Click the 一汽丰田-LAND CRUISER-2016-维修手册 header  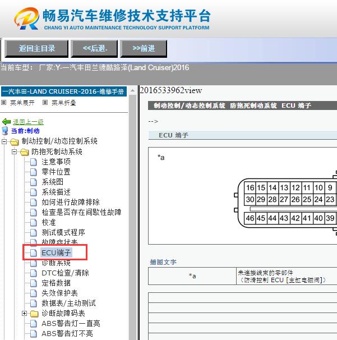click(x=64, y=91)
